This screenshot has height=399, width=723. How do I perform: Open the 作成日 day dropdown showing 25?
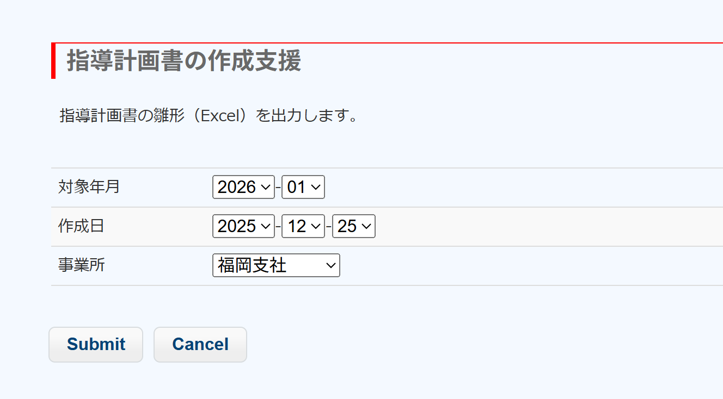coord(353,226)
